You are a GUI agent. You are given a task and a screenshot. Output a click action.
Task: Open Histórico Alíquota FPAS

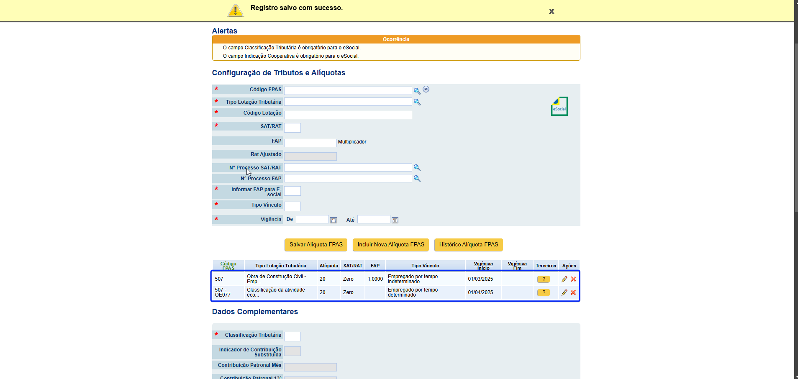point(469,245)
